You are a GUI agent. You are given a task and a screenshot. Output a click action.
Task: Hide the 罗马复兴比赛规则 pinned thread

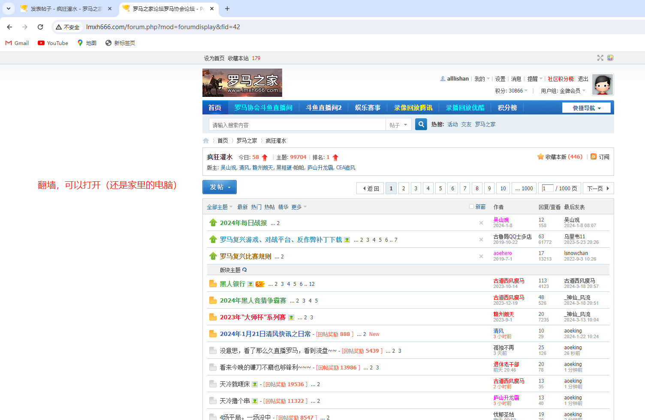pos(481,256)
